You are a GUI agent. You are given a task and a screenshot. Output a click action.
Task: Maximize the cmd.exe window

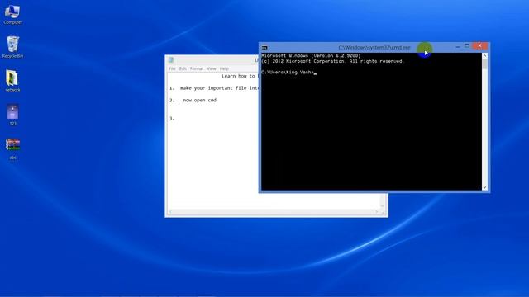pos(467,46)
